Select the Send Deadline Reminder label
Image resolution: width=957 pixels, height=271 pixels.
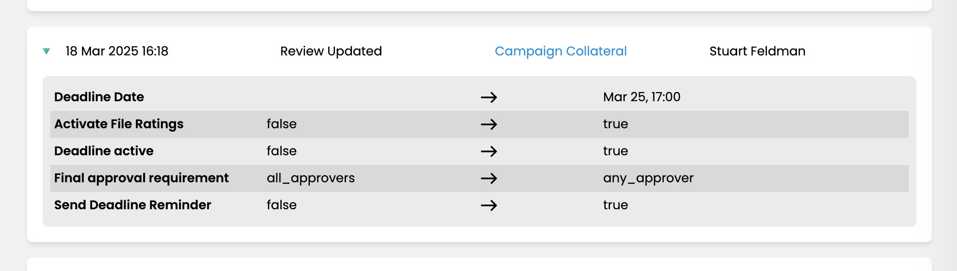(x=132, y=205)
